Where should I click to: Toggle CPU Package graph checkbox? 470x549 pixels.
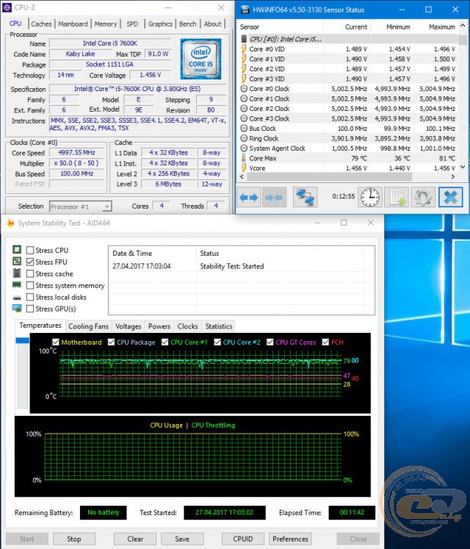point(111,342)
